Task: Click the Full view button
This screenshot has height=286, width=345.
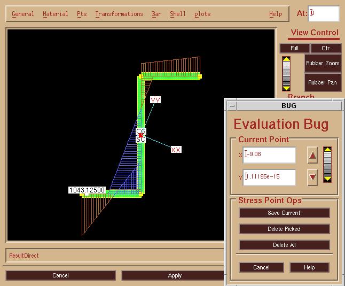Action: tap(294, 48)
